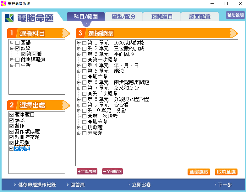Tick the ★第一次段考 checkbox
The image size is (246, 192).
(x=84, y=60)
